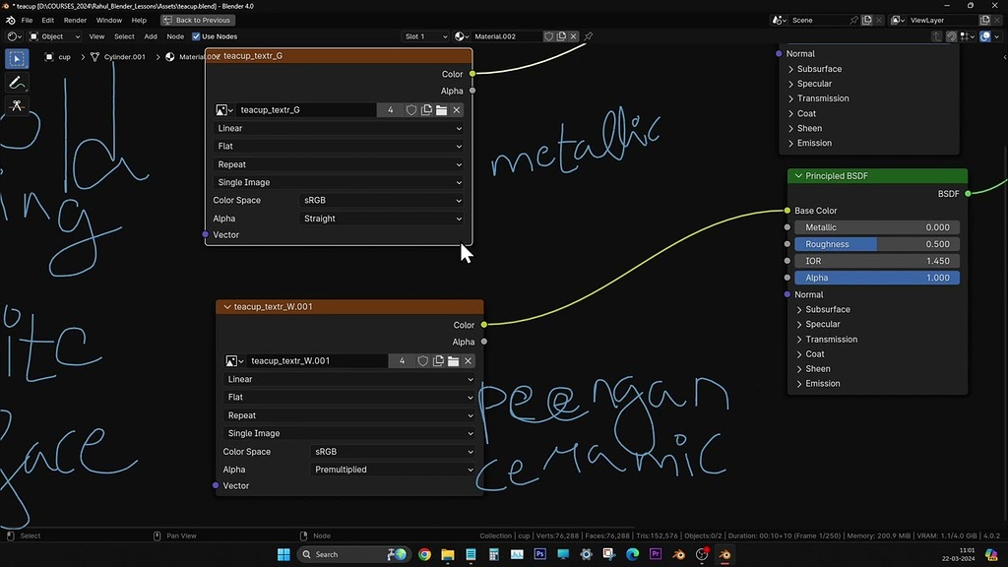1008x567 pixels.
Task: Create new image copy in teacup_textr_G node
Action: pos(426,110)
